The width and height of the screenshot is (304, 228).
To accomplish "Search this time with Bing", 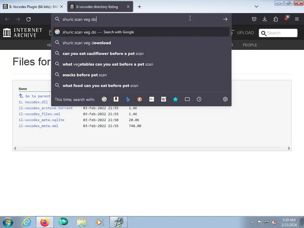I will (128, 99).
